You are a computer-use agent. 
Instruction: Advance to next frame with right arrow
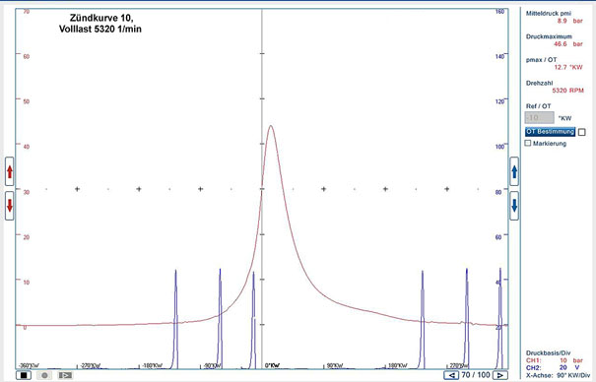pyautogui.click(x=500, y=375)
